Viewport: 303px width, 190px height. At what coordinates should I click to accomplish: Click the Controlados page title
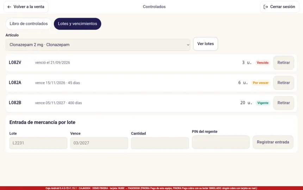coord(154,7)
